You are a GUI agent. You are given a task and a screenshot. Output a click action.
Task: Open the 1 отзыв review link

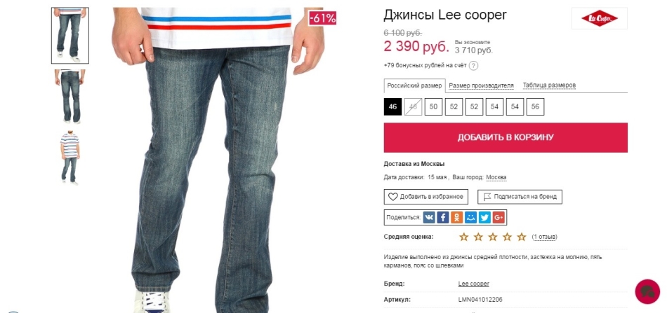coord(545,237)
